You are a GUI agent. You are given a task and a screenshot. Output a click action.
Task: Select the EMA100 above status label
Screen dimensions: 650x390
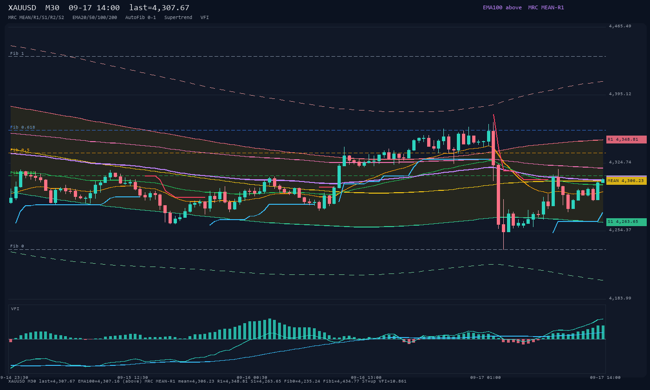pos(502,7)
